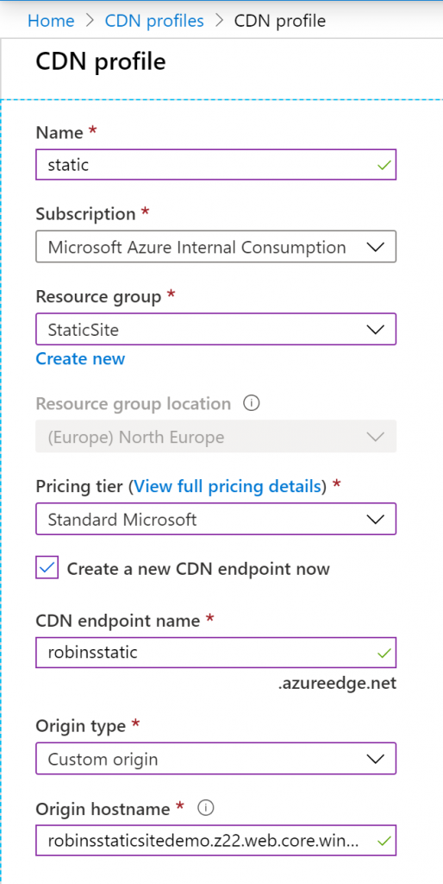443x884 pixels.
Task: Focus the CDN endpoint name field robinsstatic
Action: pos(216,653)
